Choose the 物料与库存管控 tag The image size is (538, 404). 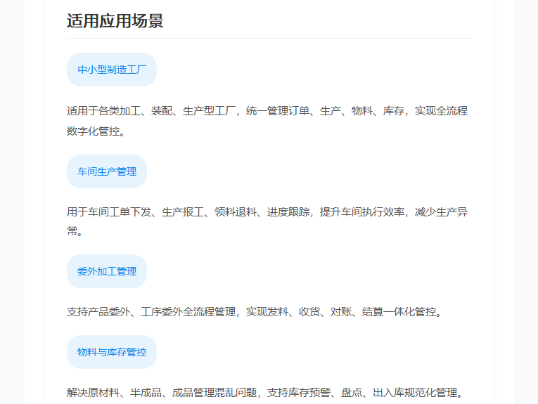click(x=112, y=352)
